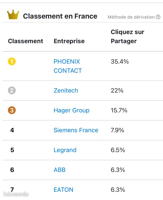Open the Hager Group company link

[72, 110]
